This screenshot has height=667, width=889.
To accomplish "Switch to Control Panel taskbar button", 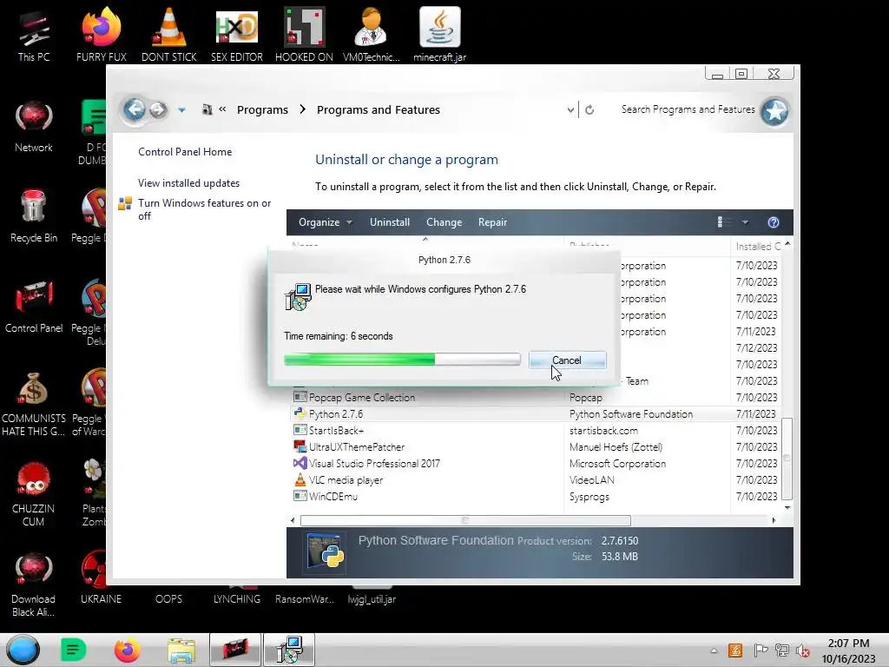I will point(235,650).
